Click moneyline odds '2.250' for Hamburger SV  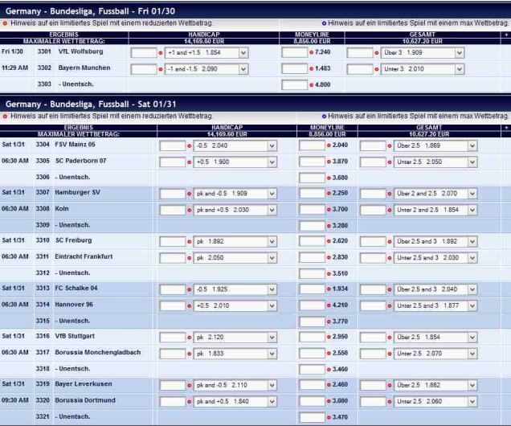click(x=340, y=193)
